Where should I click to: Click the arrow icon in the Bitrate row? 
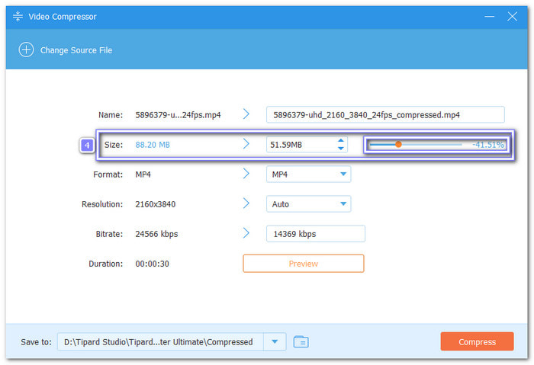pos(246,233)
